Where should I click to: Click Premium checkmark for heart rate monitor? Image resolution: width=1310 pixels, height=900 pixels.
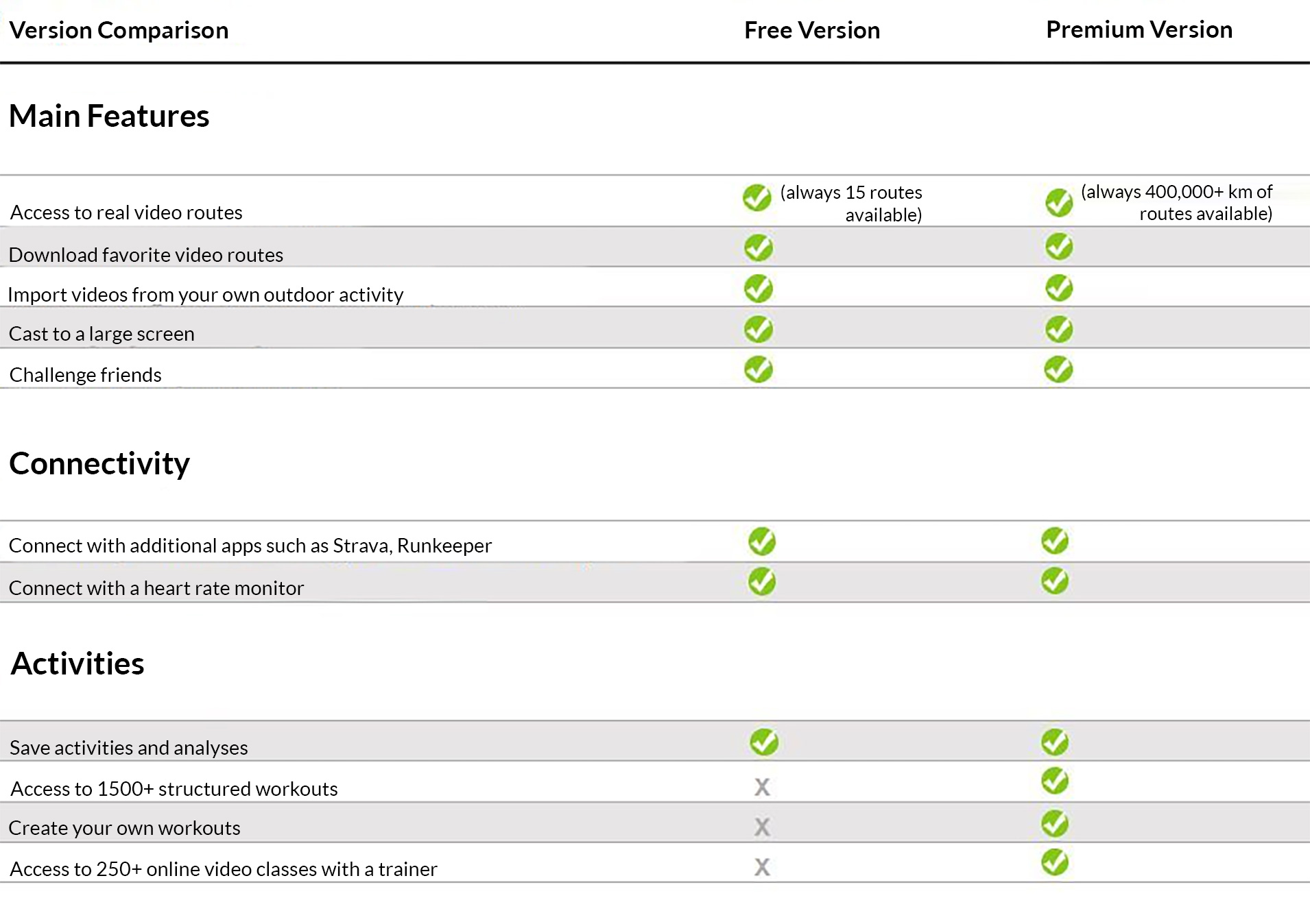coord(1055,581)
